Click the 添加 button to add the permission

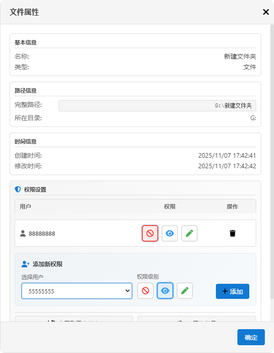click(x=232, y=291)
